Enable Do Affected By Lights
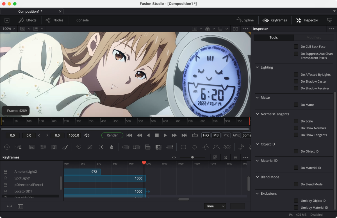Viewport: 337px width, 218px height. 296,75
